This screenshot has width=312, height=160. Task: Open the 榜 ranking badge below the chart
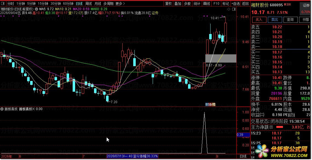(214, 104)
